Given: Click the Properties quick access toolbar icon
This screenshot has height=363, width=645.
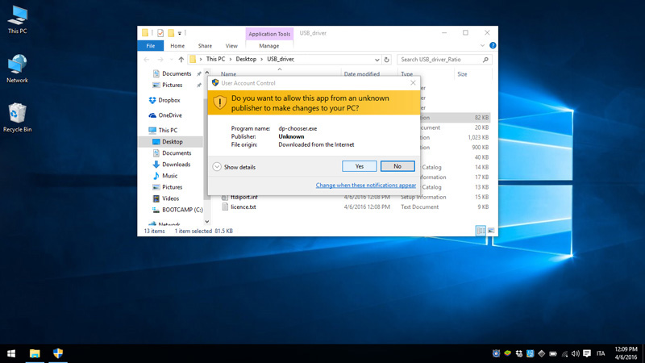Looking at the screenshot, I should point(160,33).
